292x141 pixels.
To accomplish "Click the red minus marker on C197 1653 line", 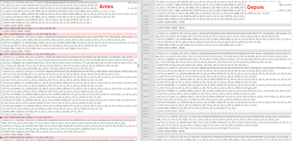I will (x=1, y=54).
